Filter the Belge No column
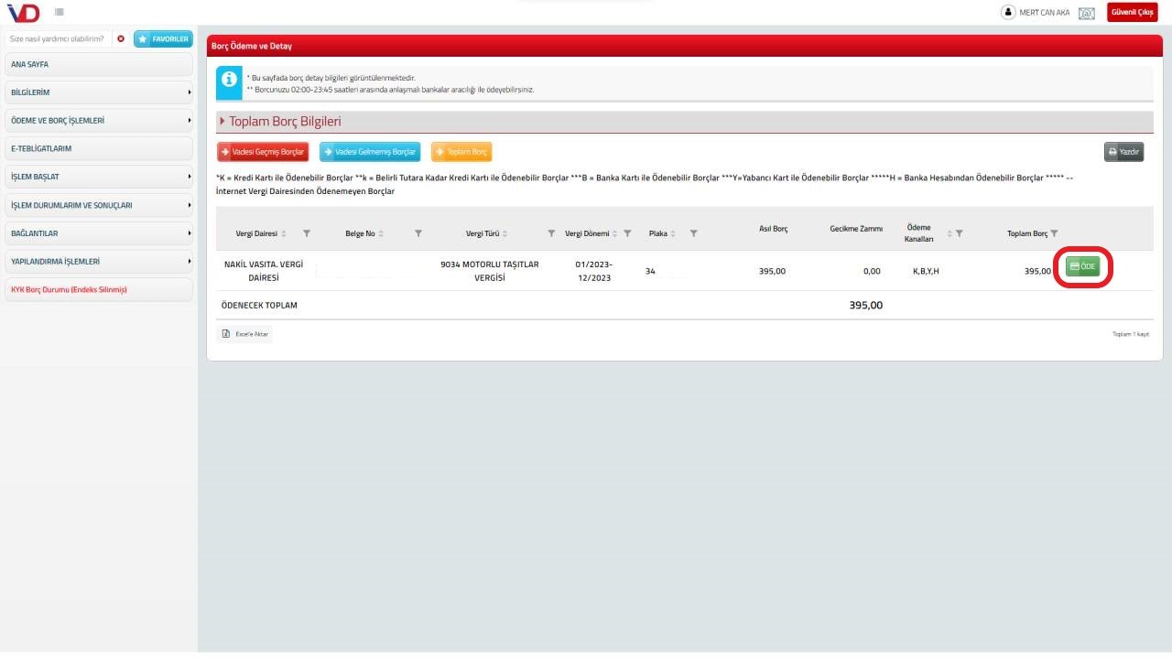The width and height of the screenshot is (1172, 659). point(418,233)
